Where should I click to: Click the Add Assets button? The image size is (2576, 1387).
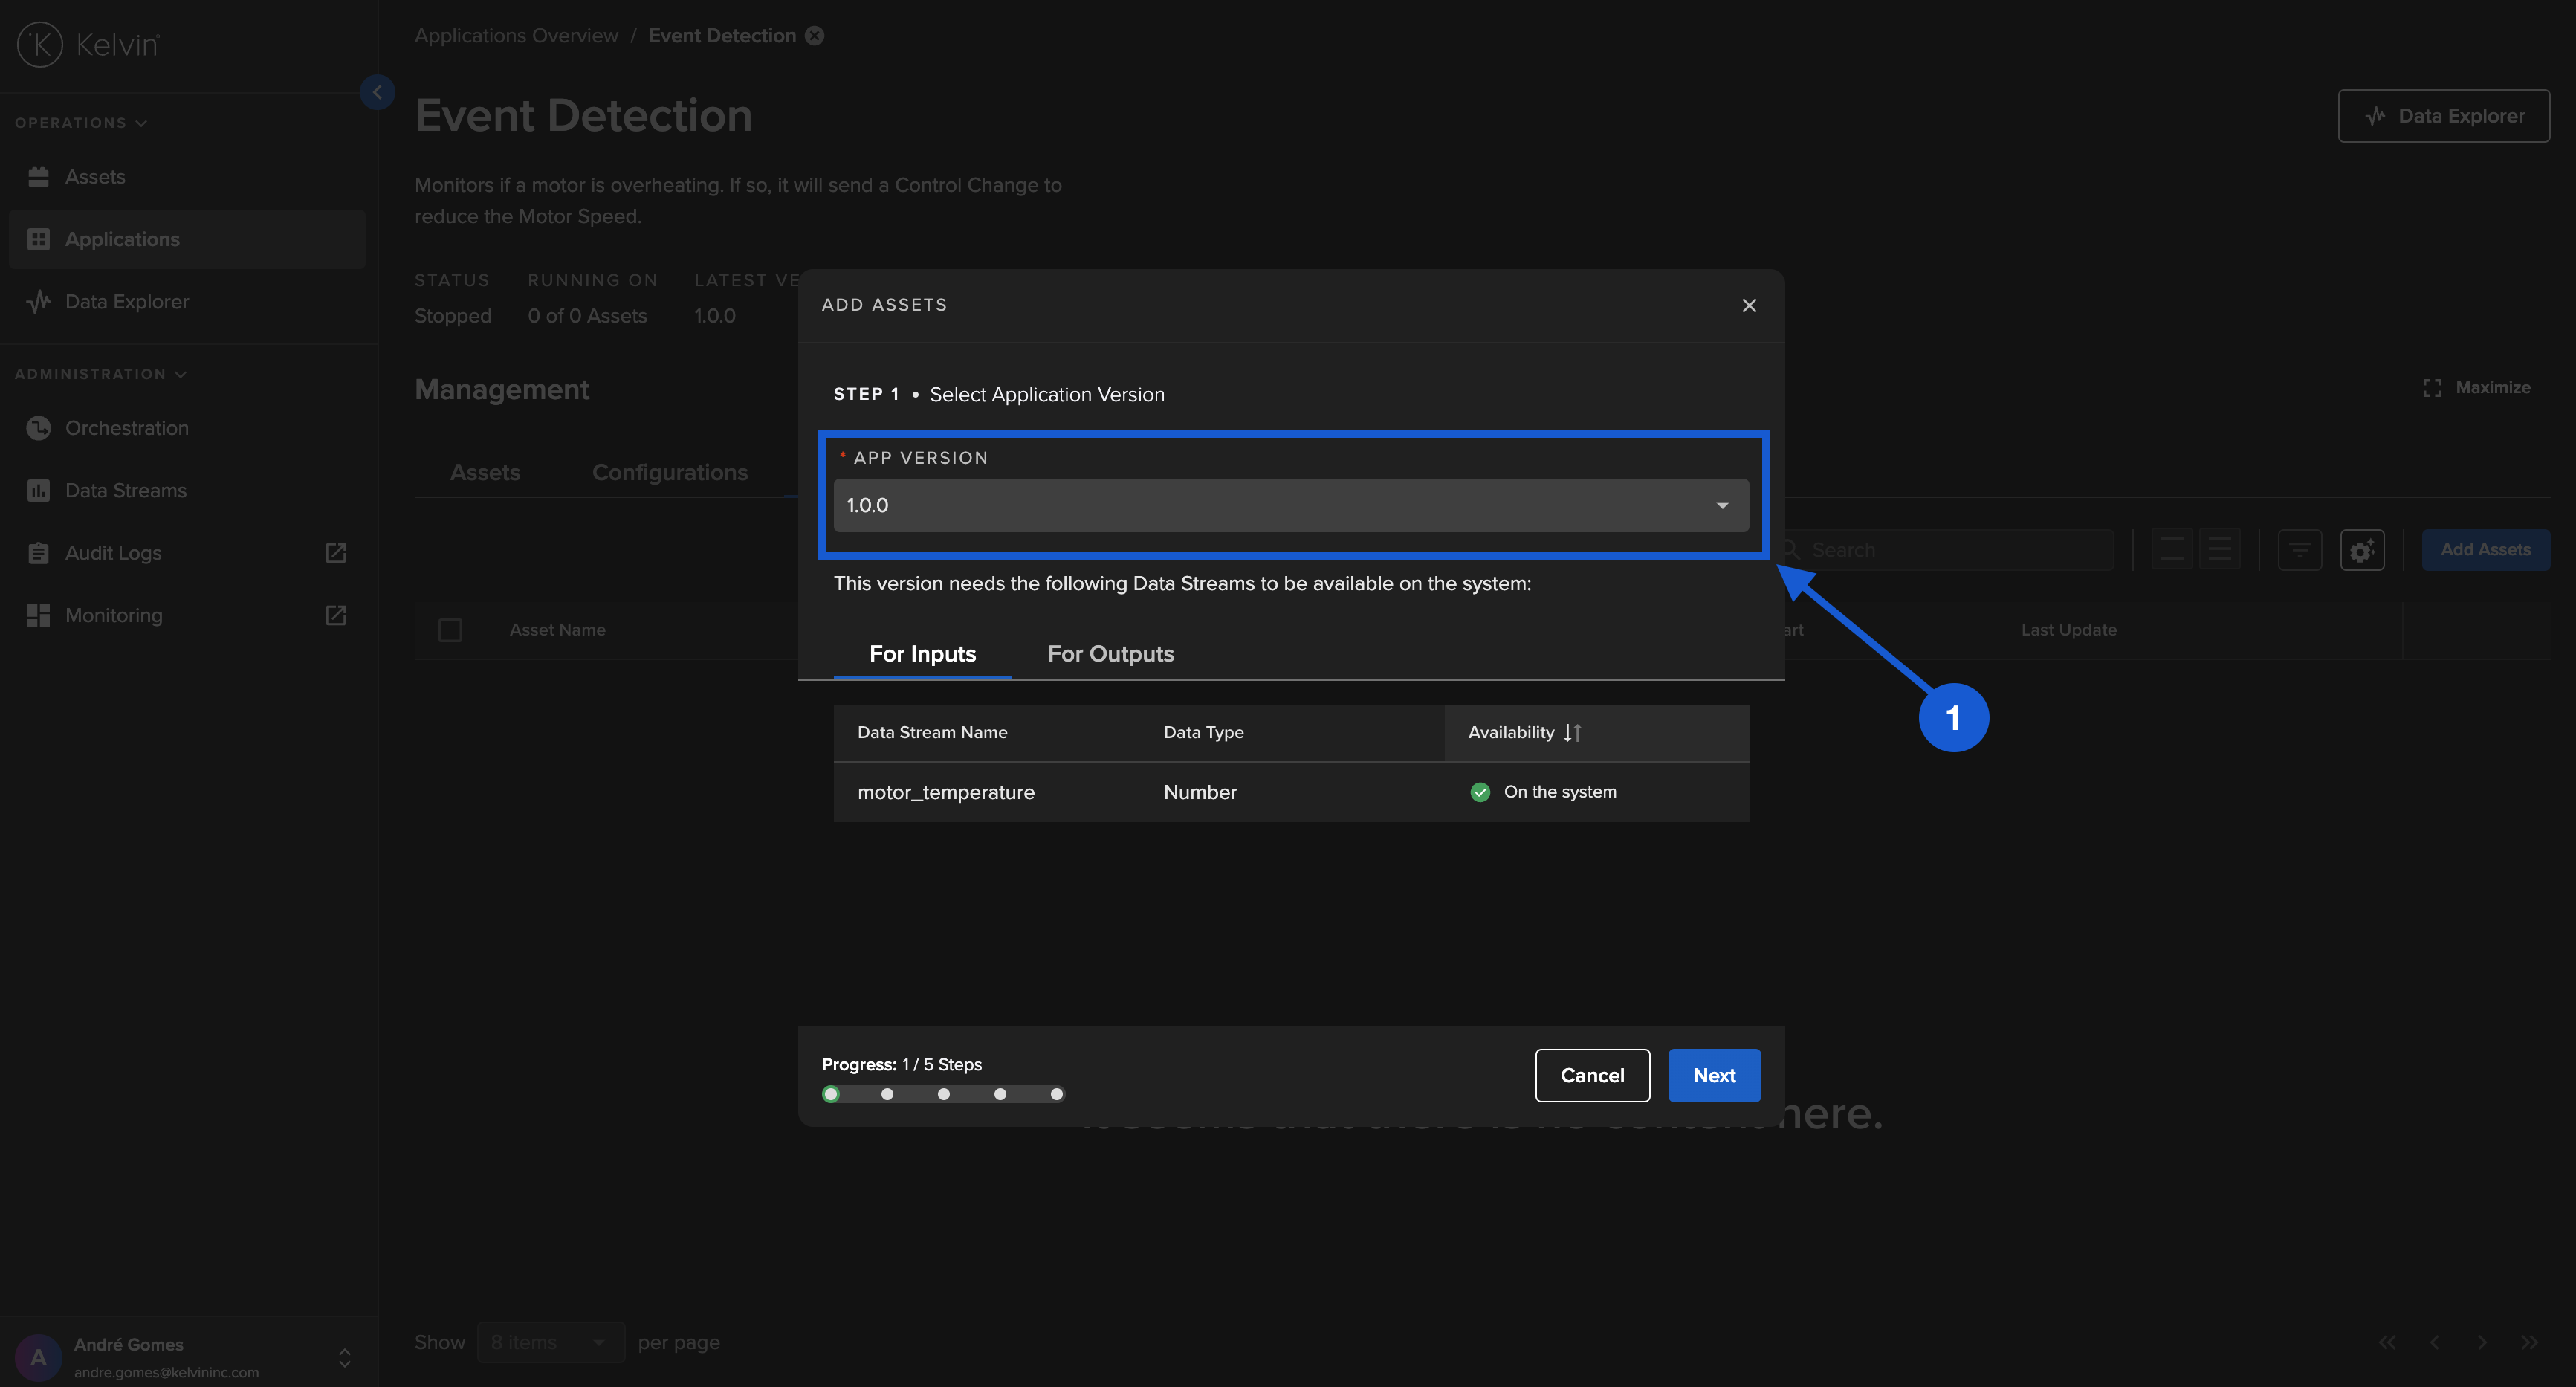coord(2487,549)
